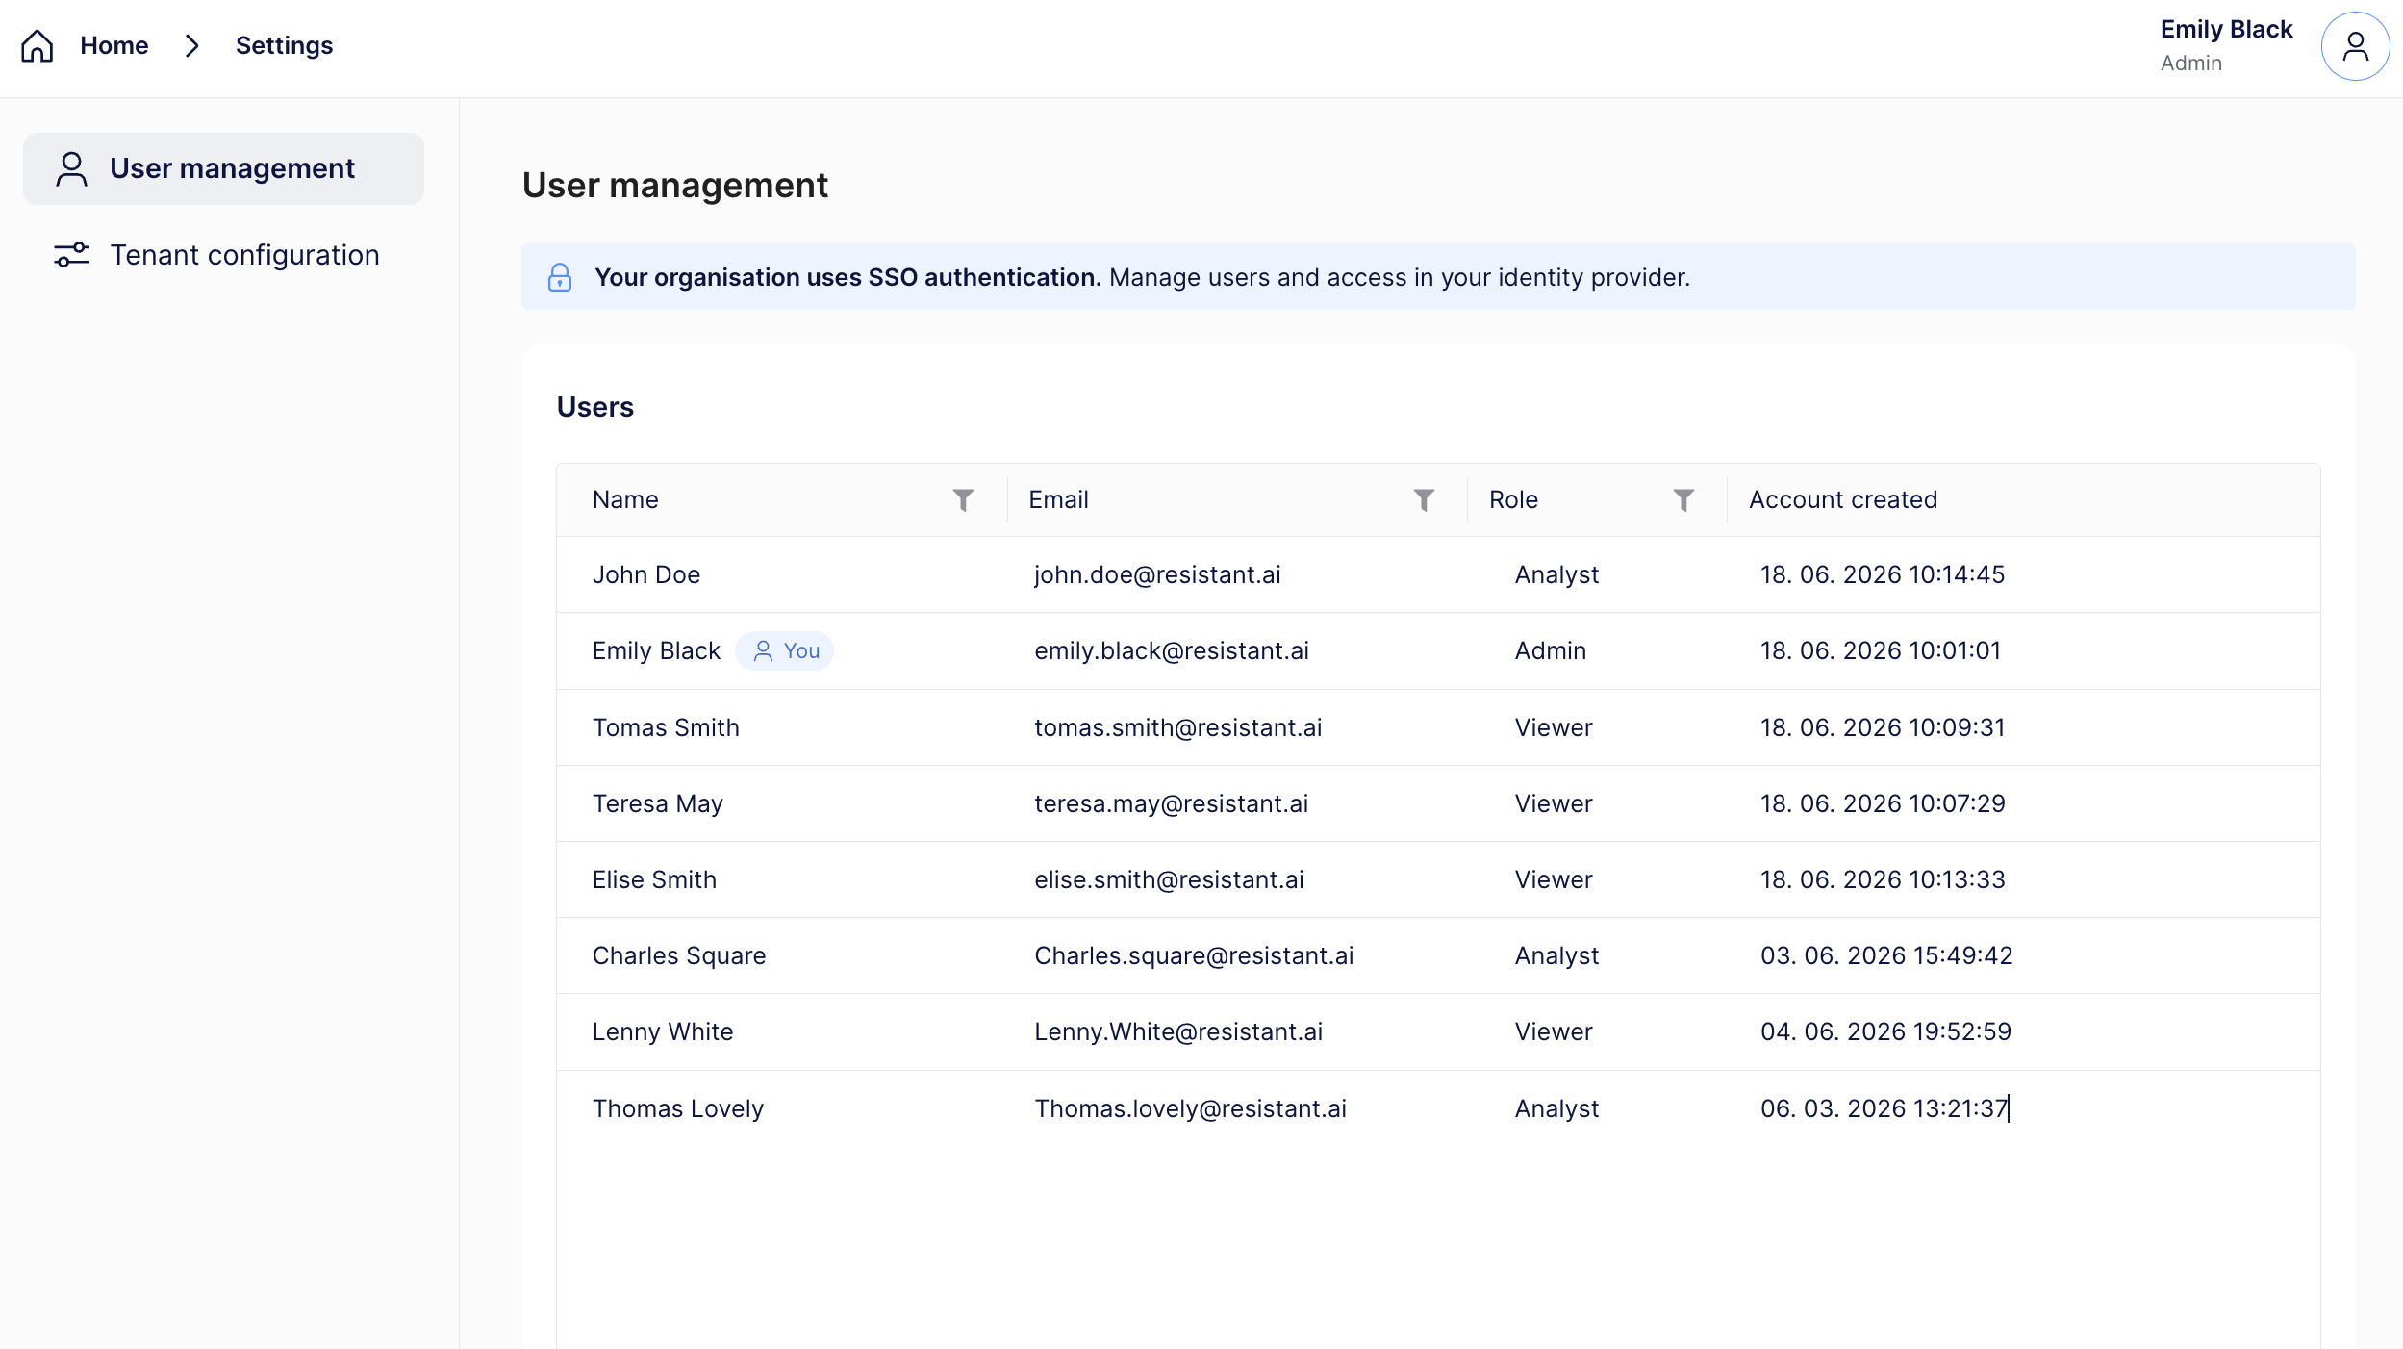Click Teresa May's Viewer role
This screenshot has height=1349, width=2403.
1554,804
